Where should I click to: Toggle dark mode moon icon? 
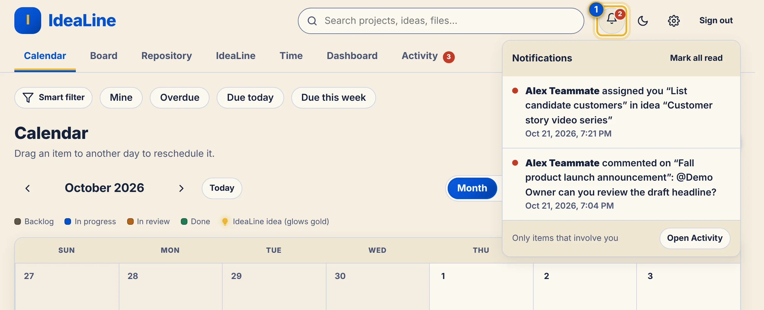click(643, 21)
